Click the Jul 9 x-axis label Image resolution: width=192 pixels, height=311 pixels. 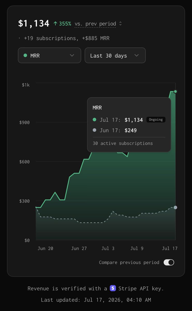tap(137, 248)
